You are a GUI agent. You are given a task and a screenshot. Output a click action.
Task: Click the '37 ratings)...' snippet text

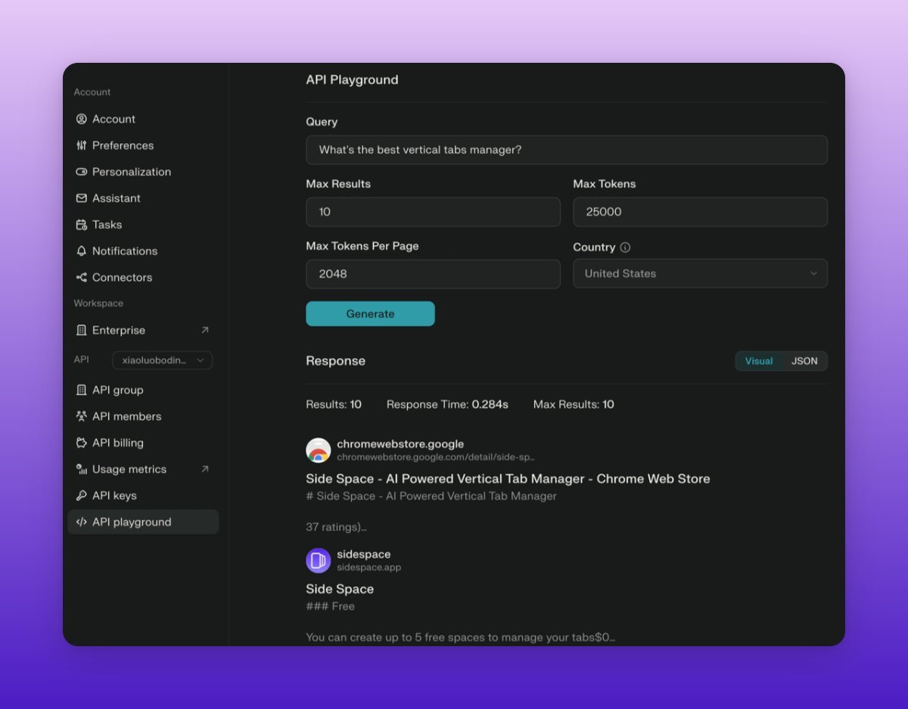point(337,527)
